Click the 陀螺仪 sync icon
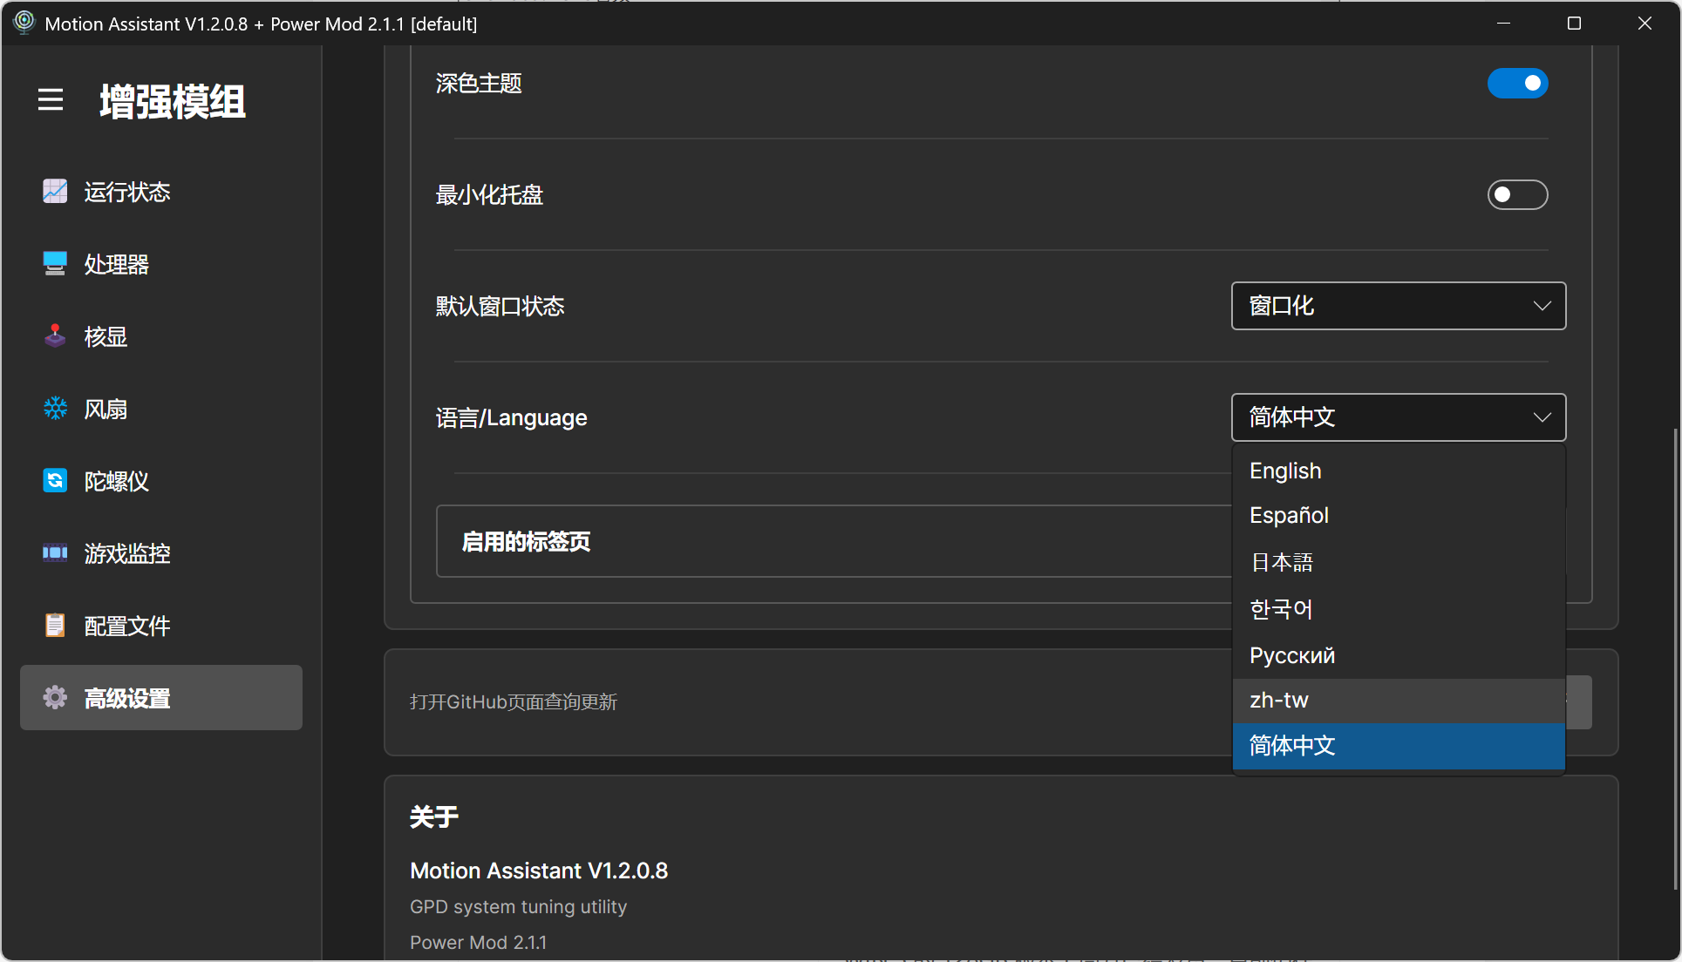 coord(55,481)
